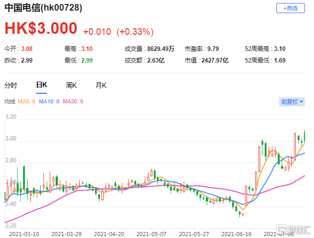Click the 2.80 price axis label
Screen dimensions: 314x238
tap(11, 160)
